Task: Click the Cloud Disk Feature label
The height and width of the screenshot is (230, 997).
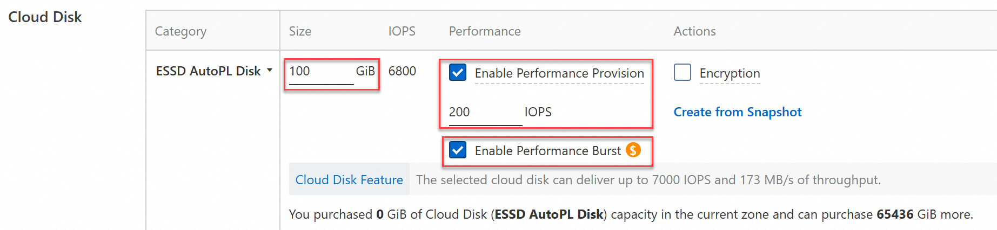Action: 349,180
